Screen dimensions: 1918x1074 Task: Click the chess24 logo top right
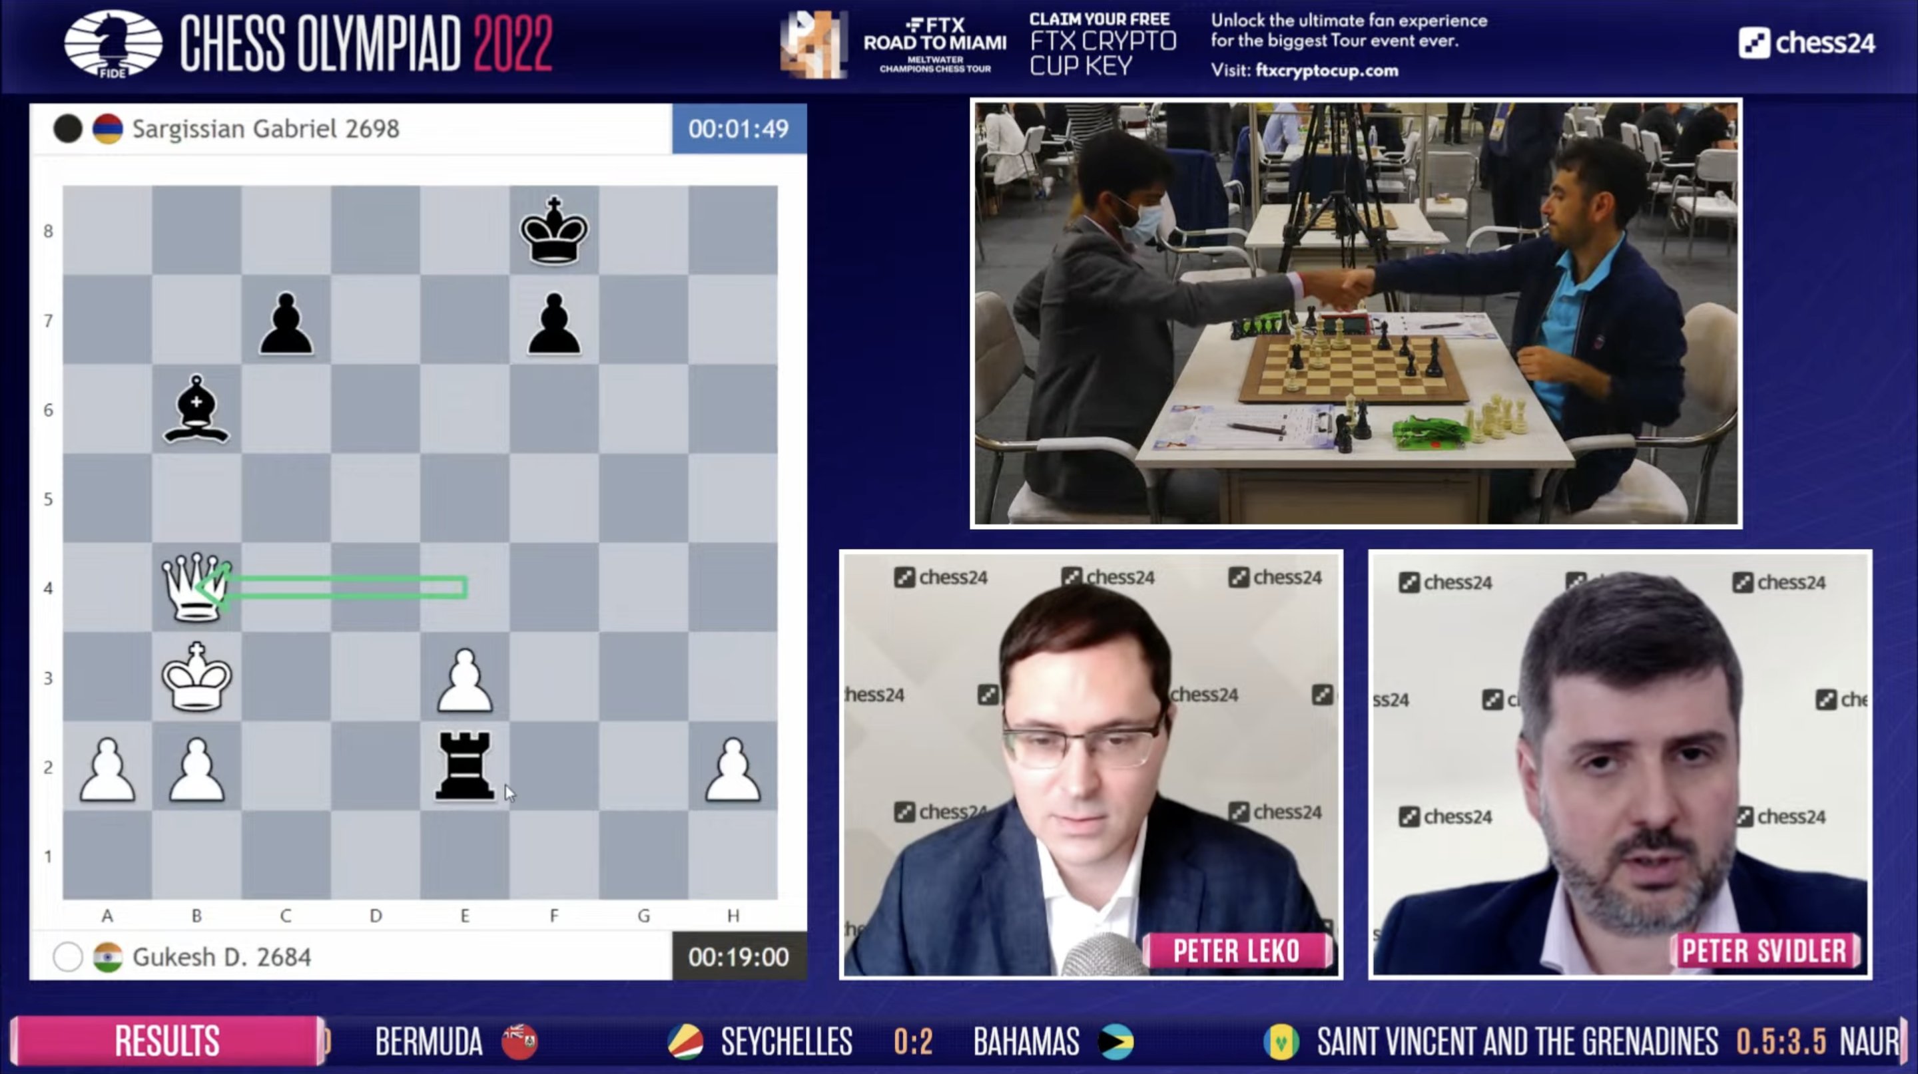pyautogui.click(x=1807, y=43)
